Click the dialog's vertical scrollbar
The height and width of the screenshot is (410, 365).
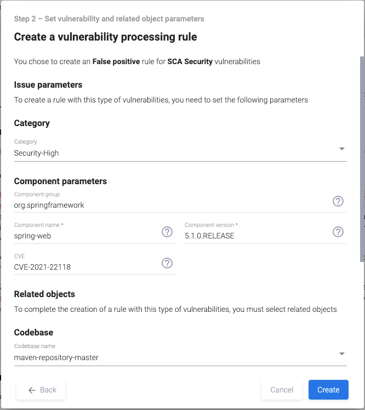pyautogui.click(x=361, y=159)
